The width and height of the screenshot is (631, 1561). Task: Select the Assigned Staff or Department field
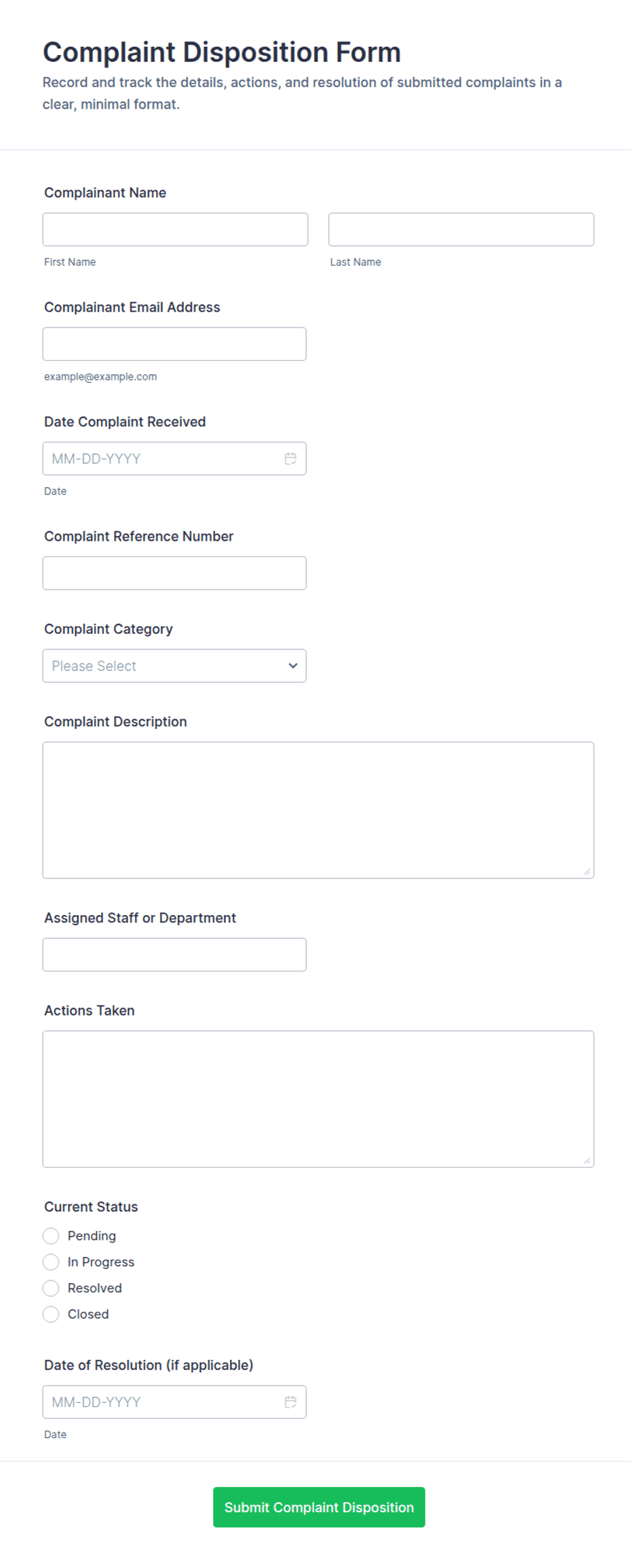point(174,954)
